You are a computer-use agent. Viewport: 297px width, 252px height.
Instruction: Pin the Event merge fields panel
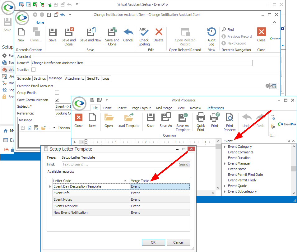[x=289, y=141]
